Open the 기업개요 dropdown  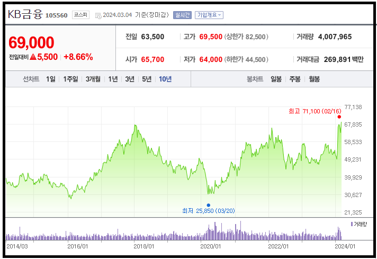point(209,15)
